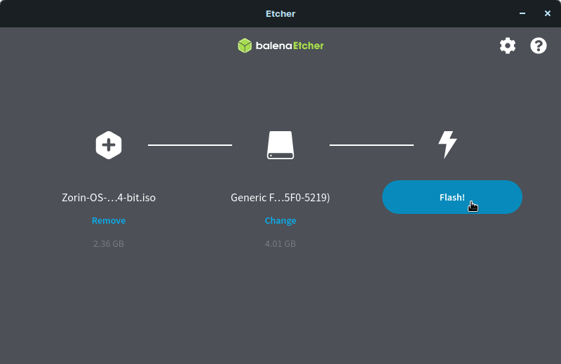This screenshot has height=364, width=561.
Task: Click the Zorin-OS iso file name
Action: [109, 198]
